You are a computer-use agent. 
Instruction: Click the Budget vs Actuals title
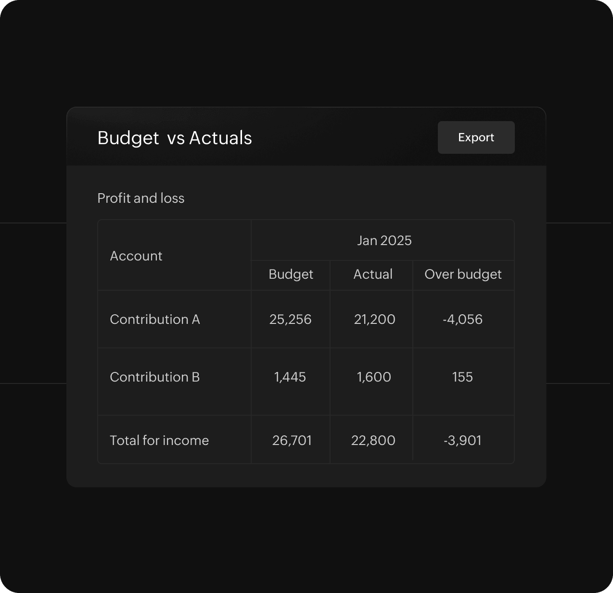(175, 138)
